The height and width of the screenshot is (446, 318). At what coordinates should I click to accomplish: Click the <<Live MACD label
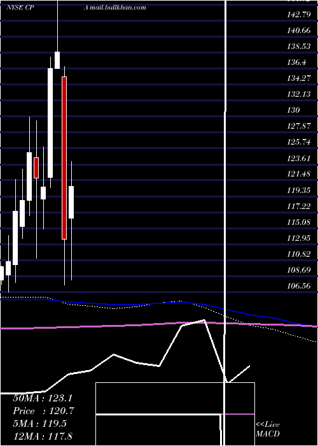268,429
